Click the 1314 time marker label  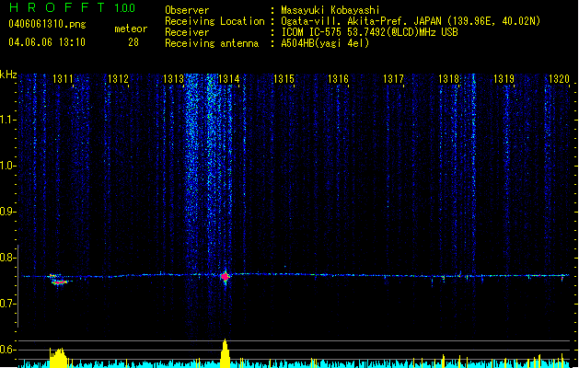click(x=229, y=79)
